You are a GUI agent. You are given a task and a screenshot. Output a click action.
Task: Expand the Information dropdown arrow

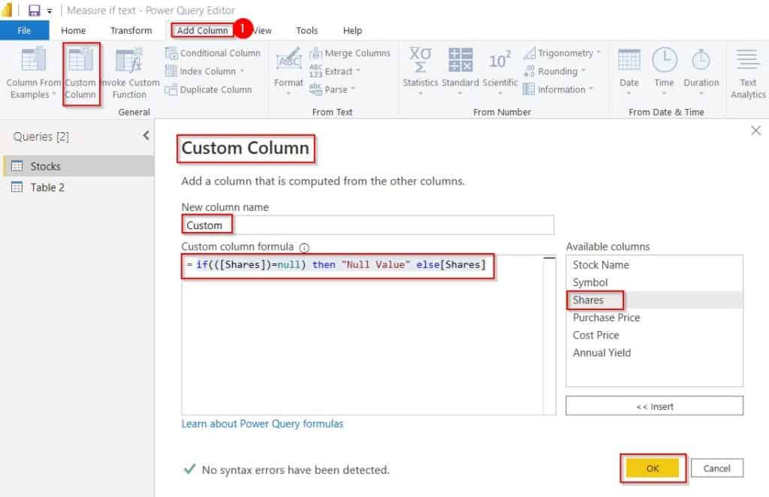[x=591, y=89]
